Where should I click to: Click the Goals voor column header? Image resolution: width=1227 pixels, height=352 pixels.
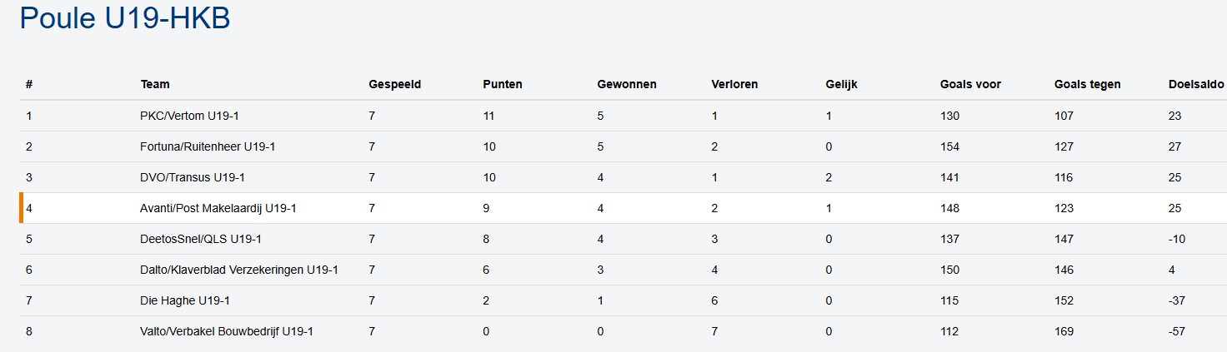click(970, 84)
